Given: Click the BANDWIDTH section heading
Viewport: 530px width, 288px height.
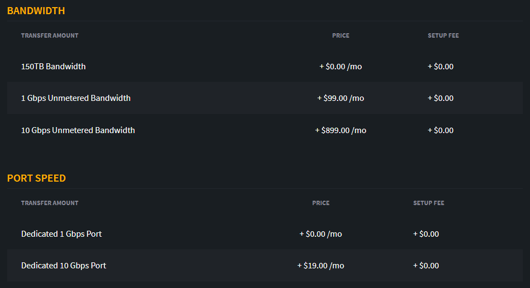Looking at the screenshot, I should point(36,11).
